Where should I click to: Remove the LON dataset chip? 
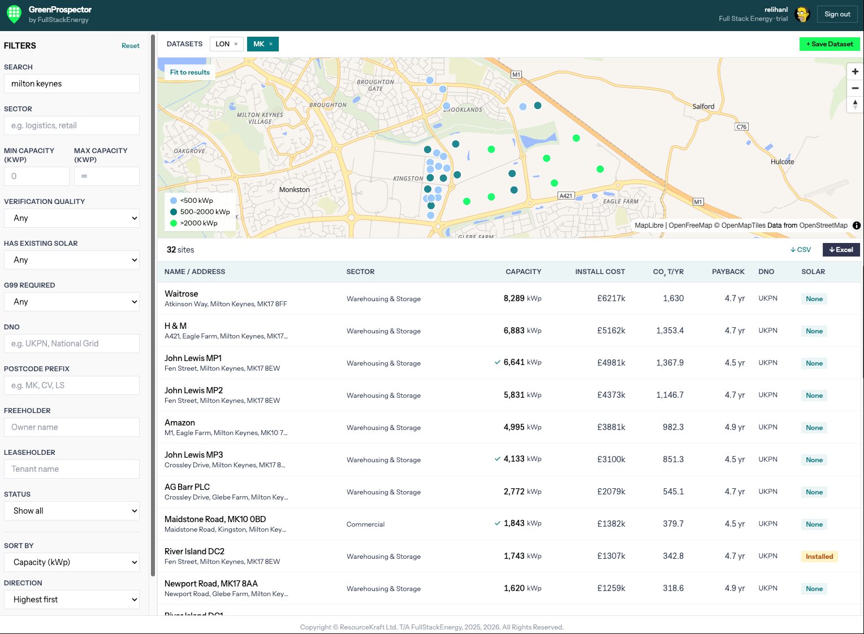click(236, 44)
